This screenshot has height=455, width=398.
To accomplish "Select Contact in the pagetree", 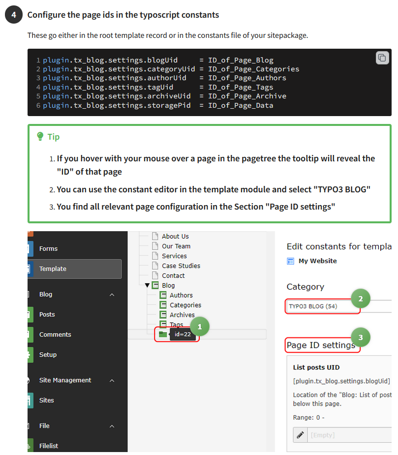I will tap(173, 275).
